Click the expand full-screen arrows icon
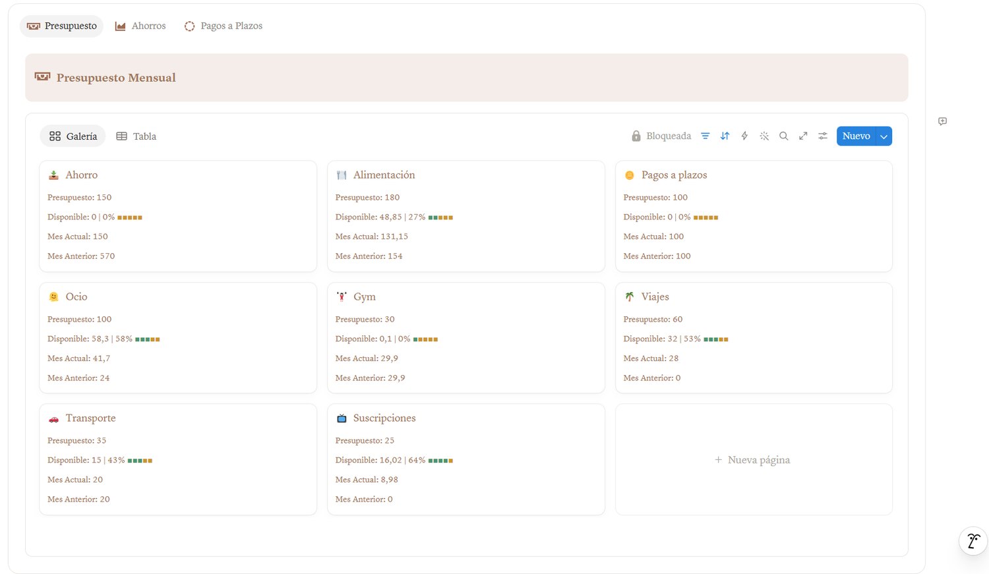 click(x=803, y=136)
